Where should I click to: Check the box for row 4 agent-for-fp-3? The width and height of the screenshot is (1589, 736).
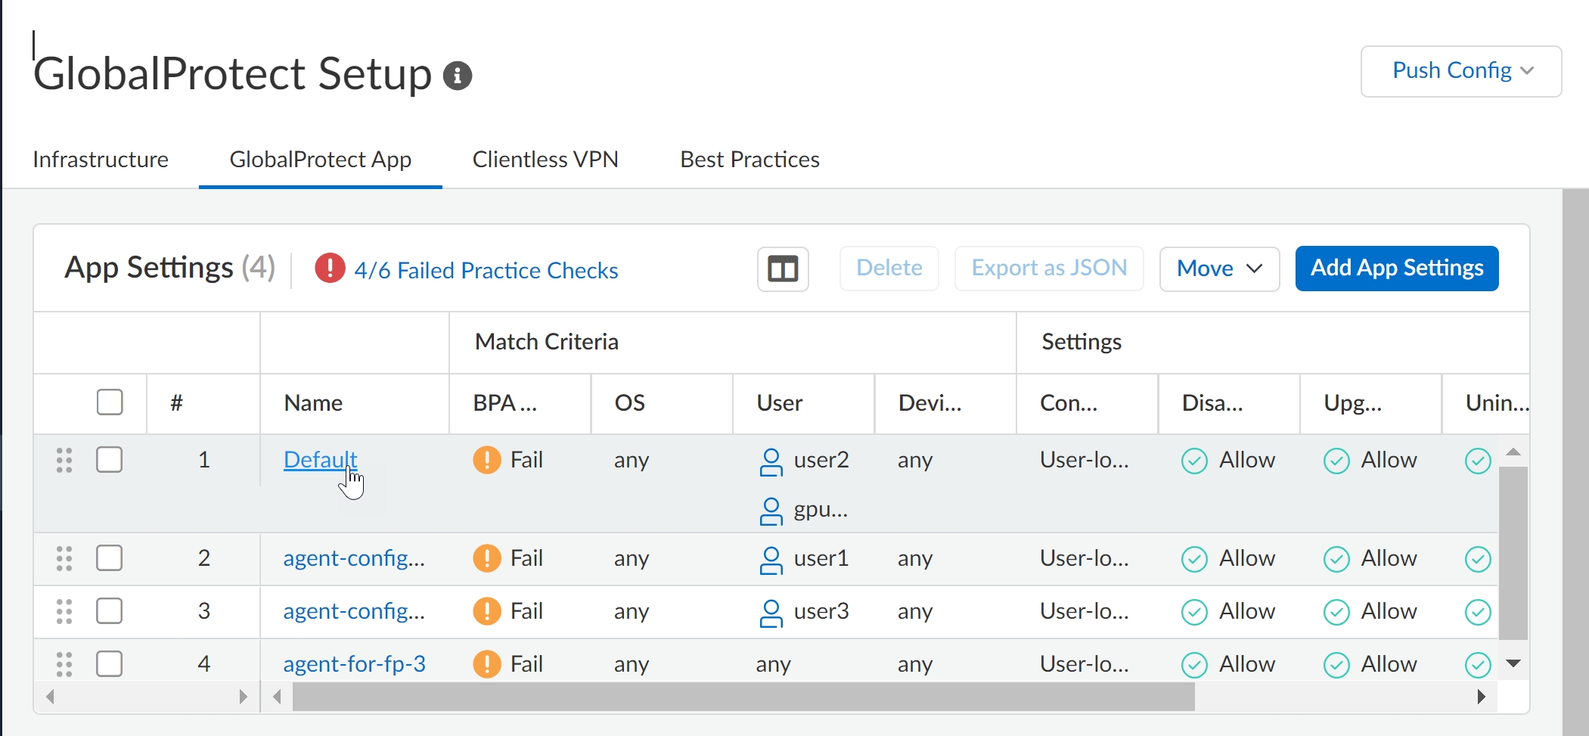tap(110, 664)
